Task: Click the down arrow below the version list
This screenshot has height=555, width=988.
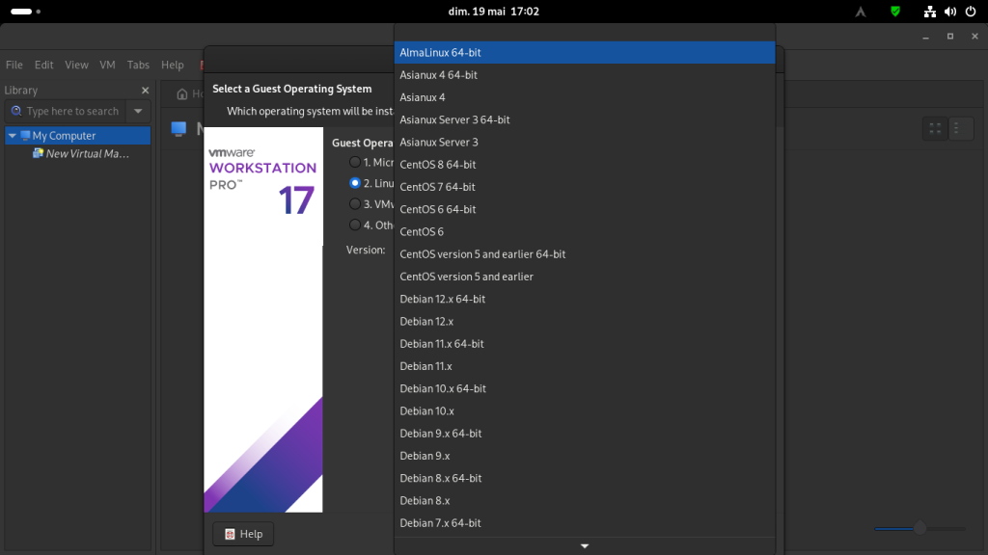Action: tap(584, 546)
